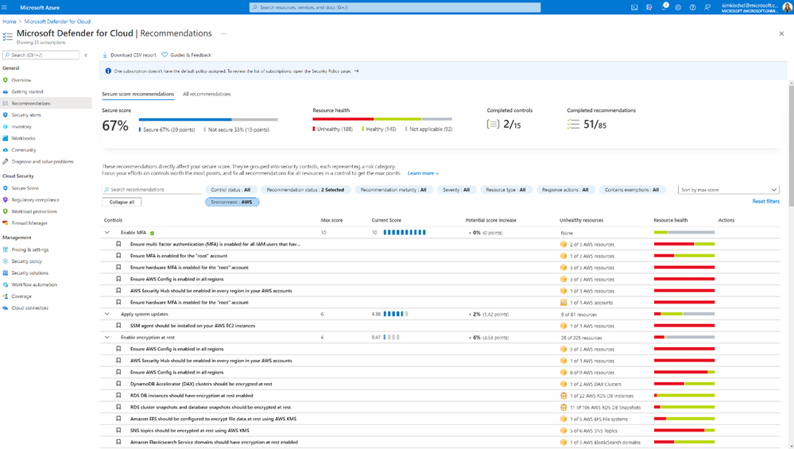Open the Resource type filter
This screenshot has height=449, width=794.
tap(505, 190)
